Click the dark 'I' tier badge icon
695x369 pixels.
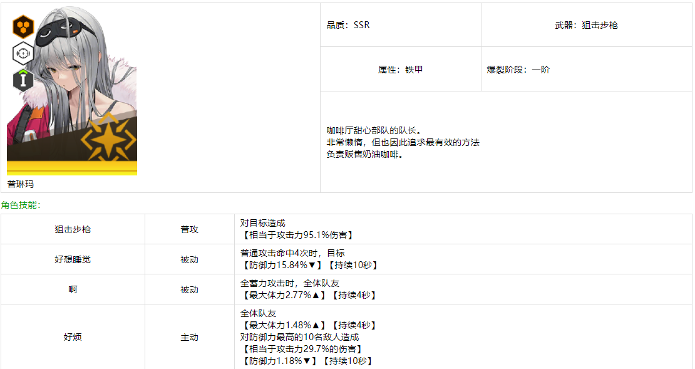[x=23, y=80]
